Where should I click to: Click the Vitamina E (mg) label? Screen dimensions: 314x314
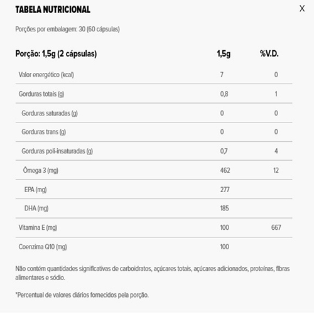[x=38, y=227]
